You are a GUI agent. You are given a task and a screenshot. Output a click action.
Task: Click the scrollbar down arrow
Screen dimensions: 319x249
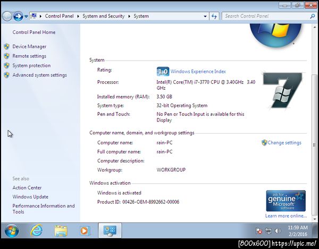(315, 219)
